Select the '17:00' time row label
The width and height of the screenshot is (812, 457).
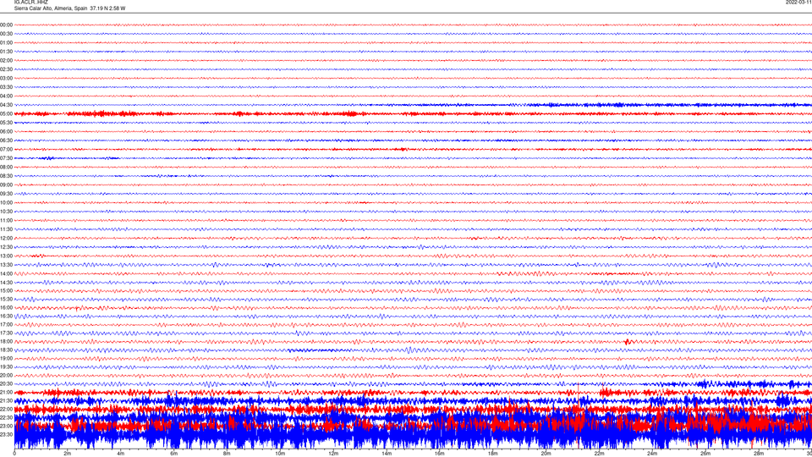(x=6, y=324)
